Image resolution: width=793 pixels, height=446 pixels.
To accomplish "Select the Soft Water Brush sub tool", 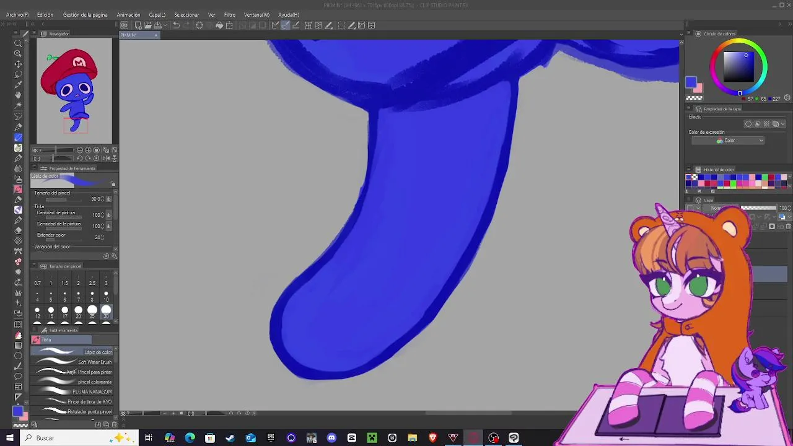I will tap(72, 362).
